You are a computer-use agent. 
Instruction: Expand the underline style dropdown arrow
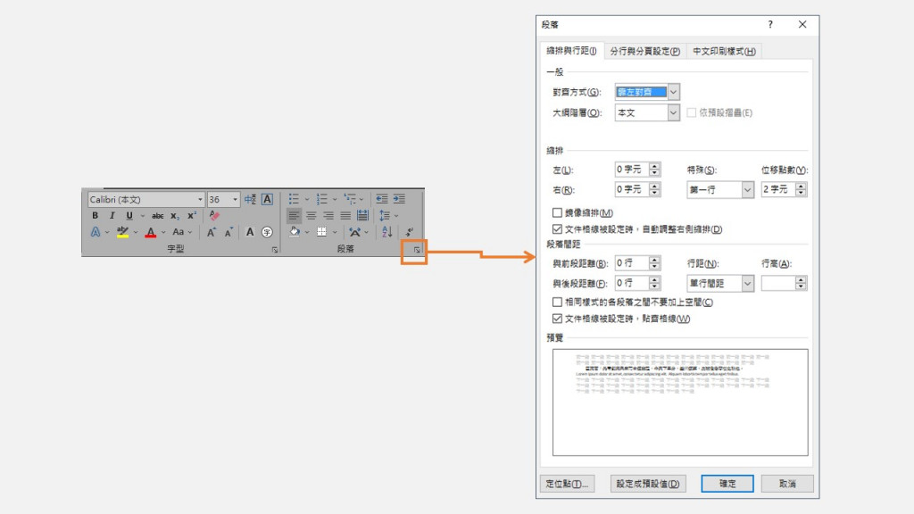coord(142,216)
